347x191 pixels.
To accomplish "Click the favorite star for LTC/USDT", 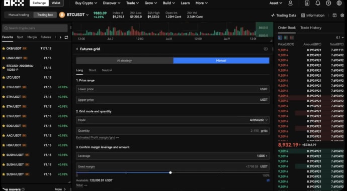I will click(x=4, y=77).
